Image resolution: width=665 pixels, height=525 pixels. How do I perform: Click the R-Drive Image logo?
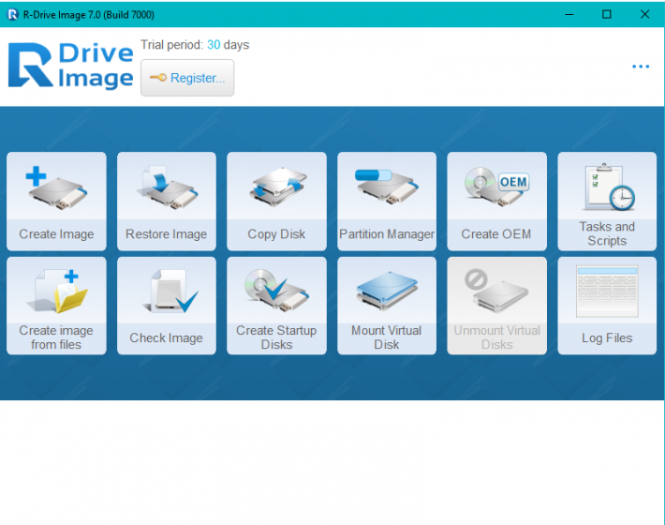point(71,66)
